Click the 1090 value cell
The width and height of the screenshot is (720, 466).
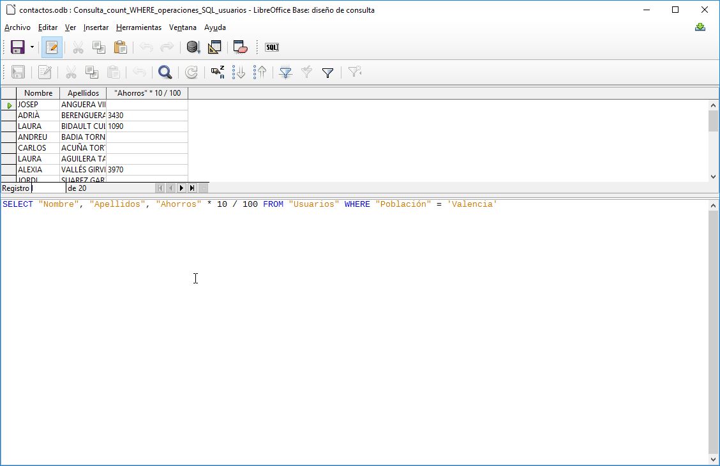pyautogui.click(x=147, y=126)
